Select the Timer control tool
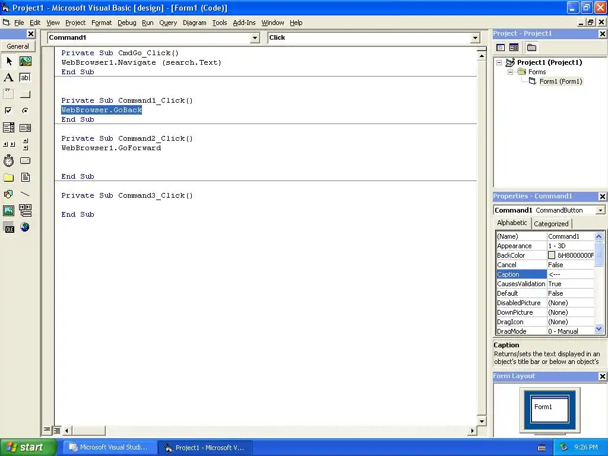The image size is (608, 456). (x=9, y=160)
